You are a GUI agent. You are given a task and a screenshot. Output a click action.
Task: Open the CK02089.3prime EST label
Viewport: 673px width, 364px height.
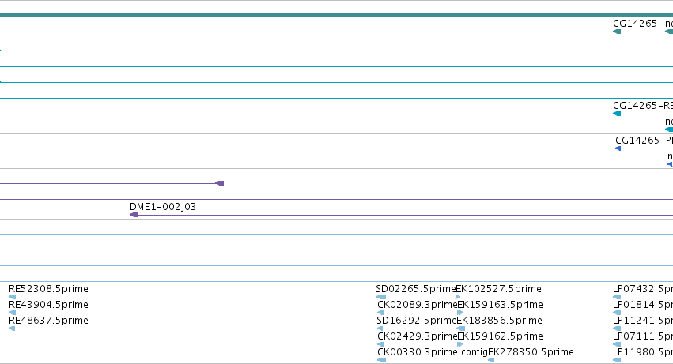click(418, 305)
